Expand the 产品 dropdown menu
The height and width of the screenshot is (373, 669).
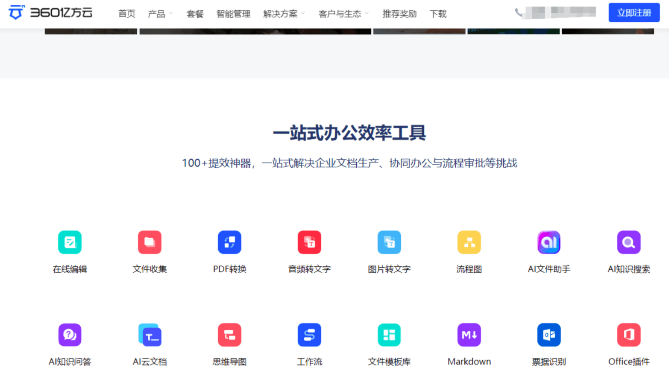[160, 14]
